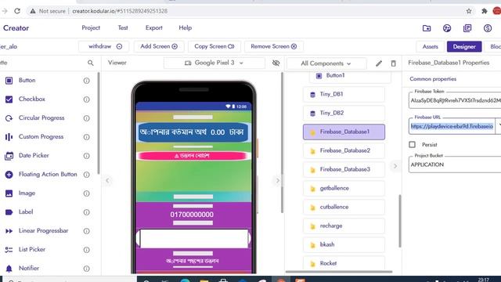Viewport: 501px width, 282px height.
Task: Select recharge component in tree
Action: point(344,226)
